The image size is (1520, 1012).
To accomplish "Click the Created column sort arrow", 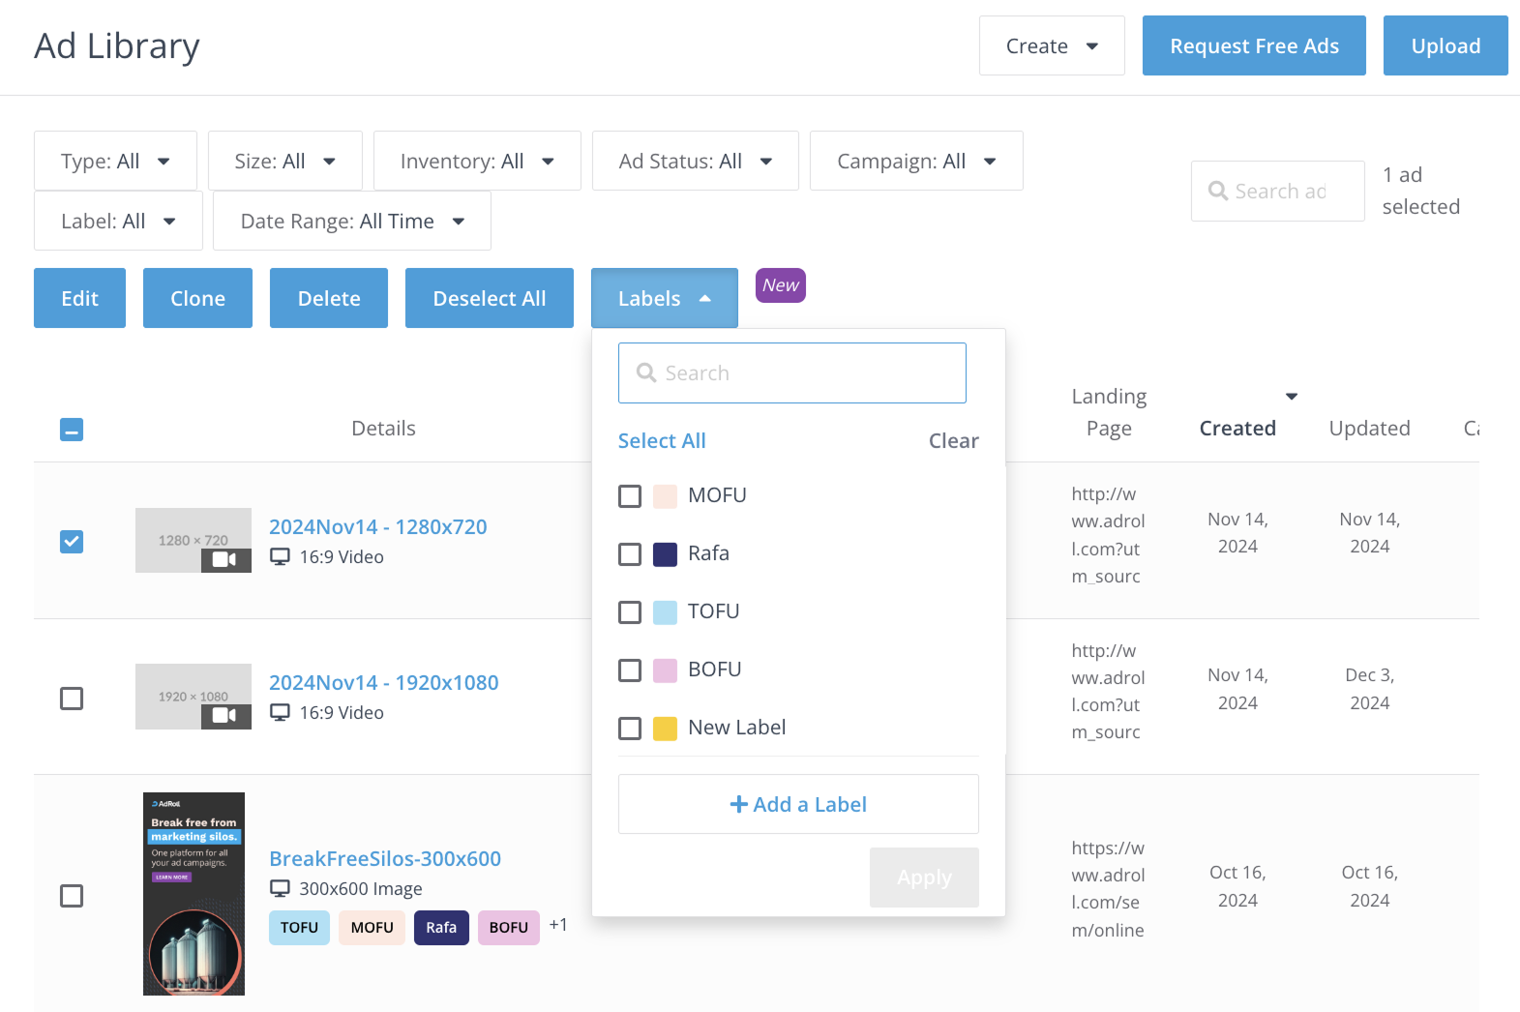I will pos(1291,397).
